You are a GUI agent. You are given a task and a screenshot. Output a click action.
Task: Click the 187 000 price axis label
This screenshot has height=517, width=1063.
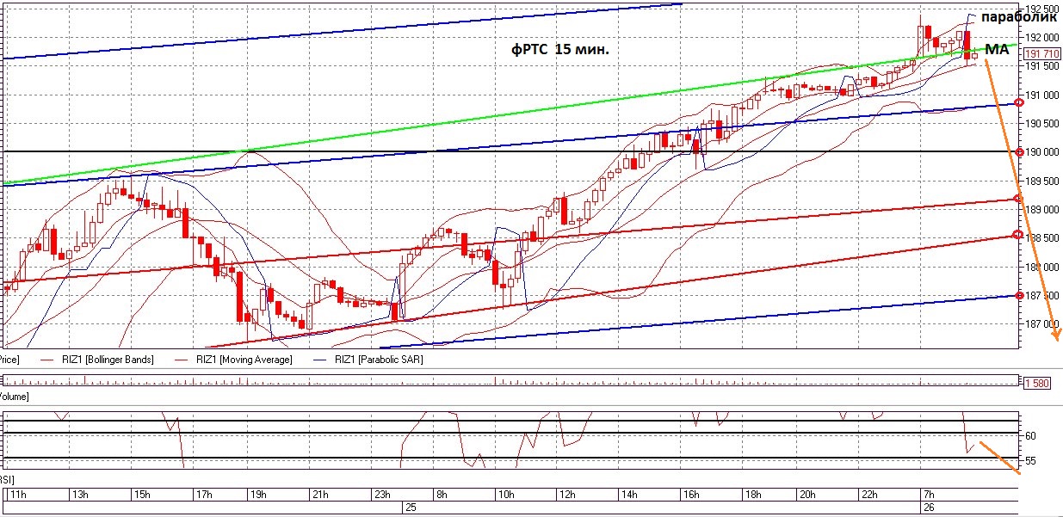(1041, 324)
